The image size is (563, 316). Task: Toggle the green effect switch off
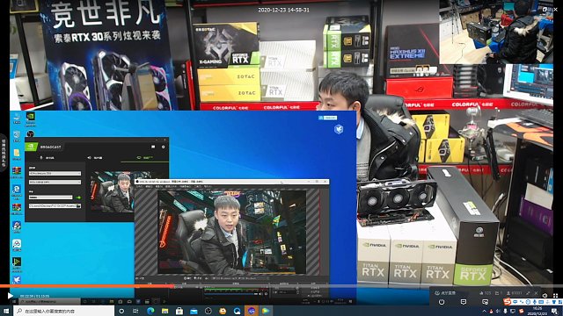(x=78, y=197)
